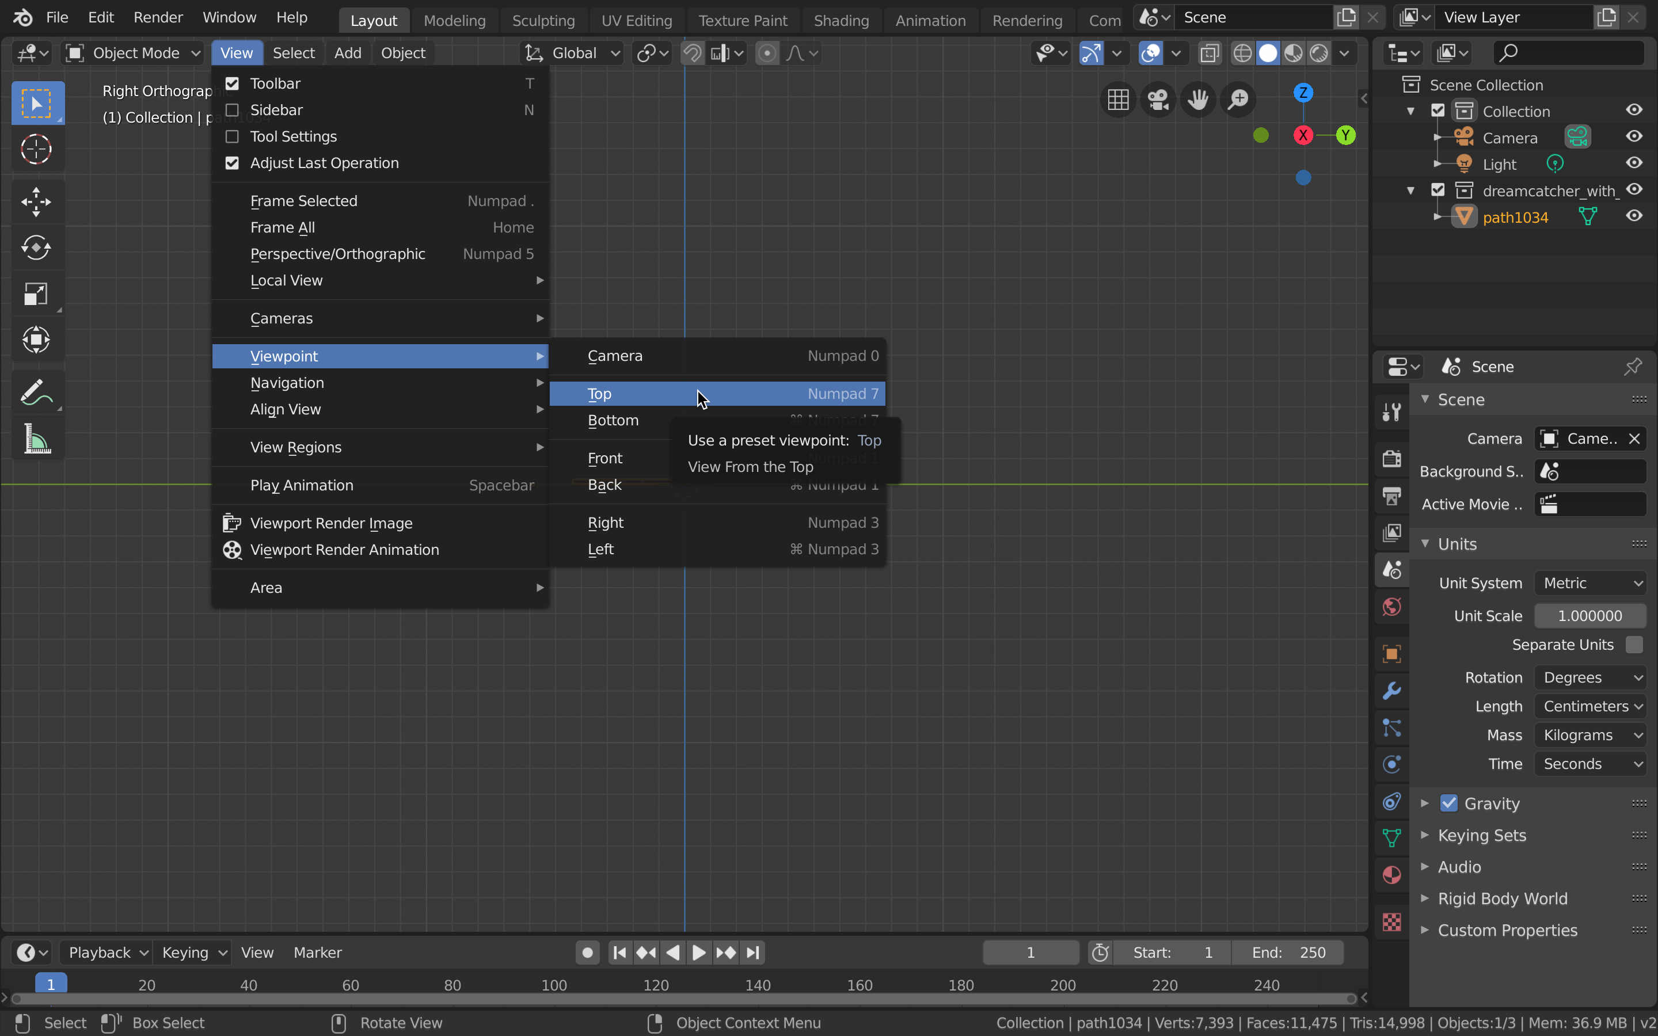Click Viewport Render Image
This screenshot has width=1658, height=1036.
coord(380,524)
